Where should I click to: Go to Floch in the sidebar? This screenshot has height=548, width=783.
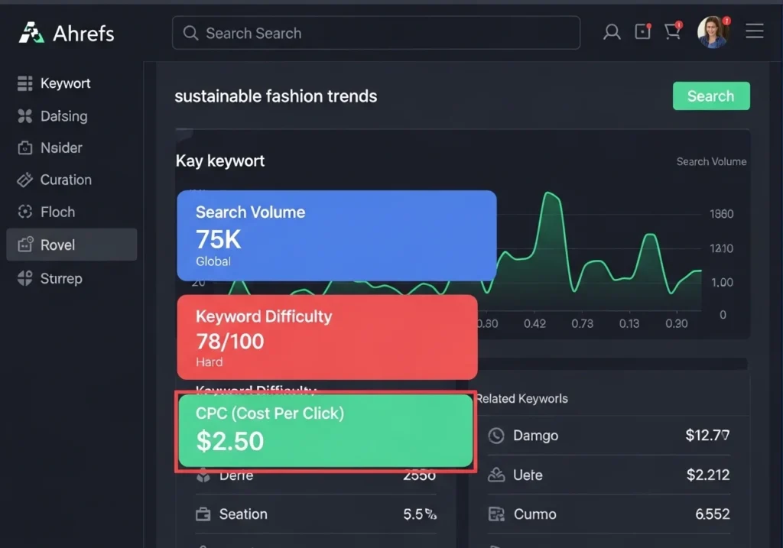pyautogui.click(x=57, y=212)
